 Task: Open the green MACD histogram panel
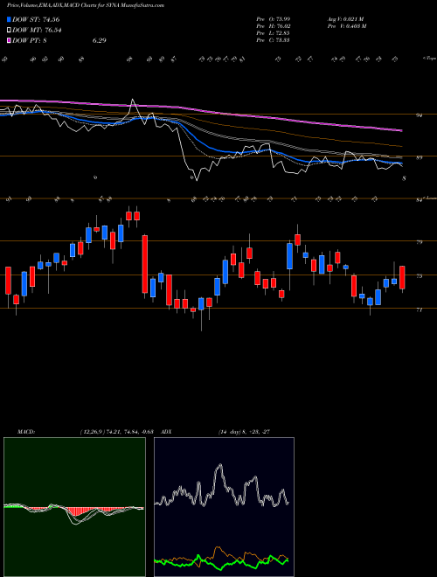(74, 507)
